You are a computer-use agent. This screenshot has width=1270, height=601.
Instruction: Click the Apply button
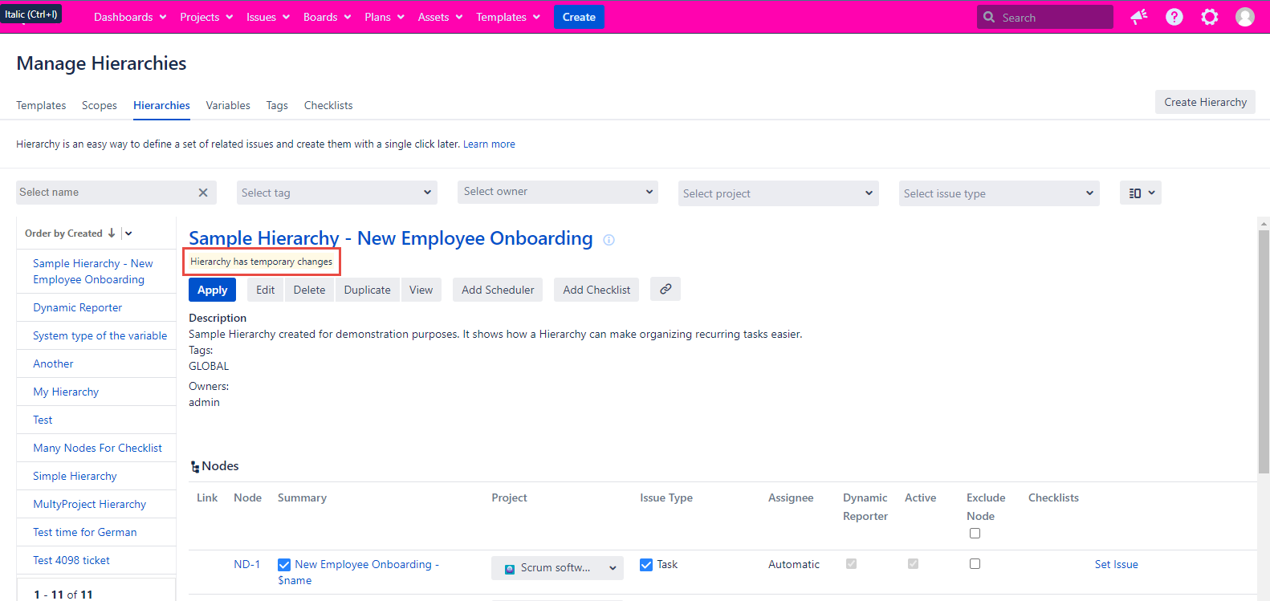[x=212, y=290]
